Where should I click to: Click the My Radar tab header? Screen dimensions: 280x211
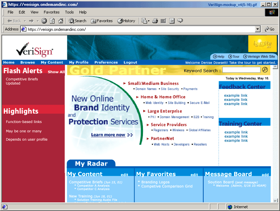pos(91,164)
